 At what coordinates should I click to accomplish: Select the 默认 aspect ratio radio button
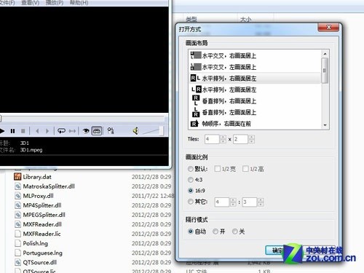coord(191,169)
